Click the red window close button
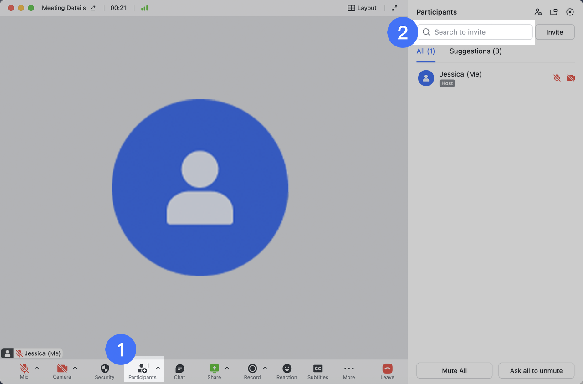The width and height of the screenshot is (583, 384). click(11, 8)
